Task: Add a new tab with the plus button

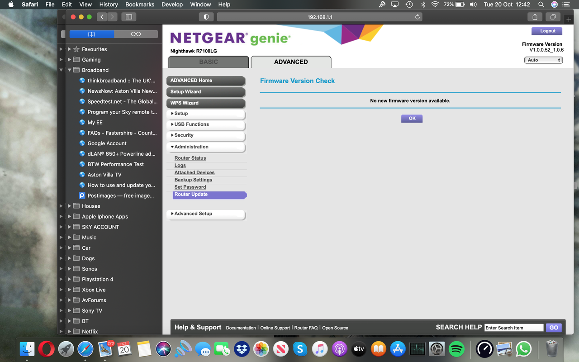Action: coord(569,19)
